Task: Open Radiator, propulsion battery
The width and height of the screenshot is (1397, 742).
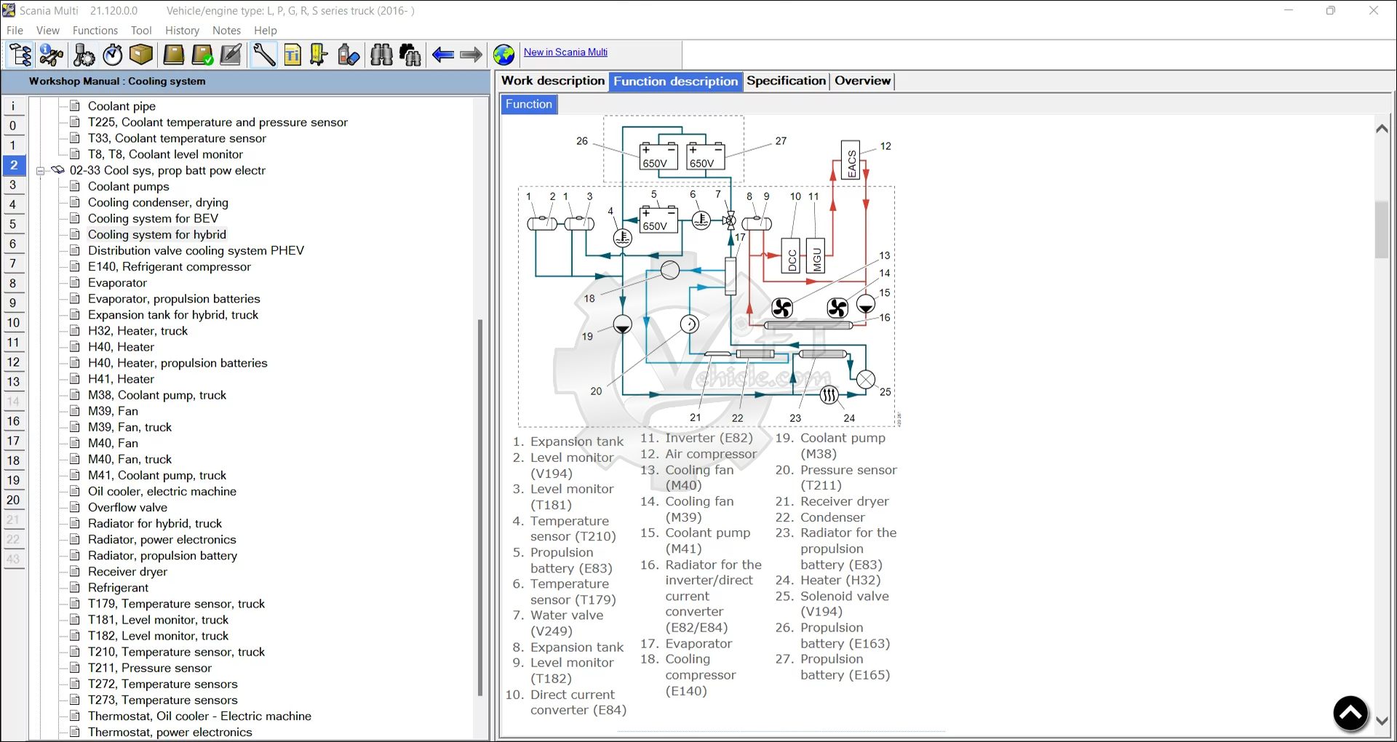Action: pyautogui.click(x=163, y=556)
